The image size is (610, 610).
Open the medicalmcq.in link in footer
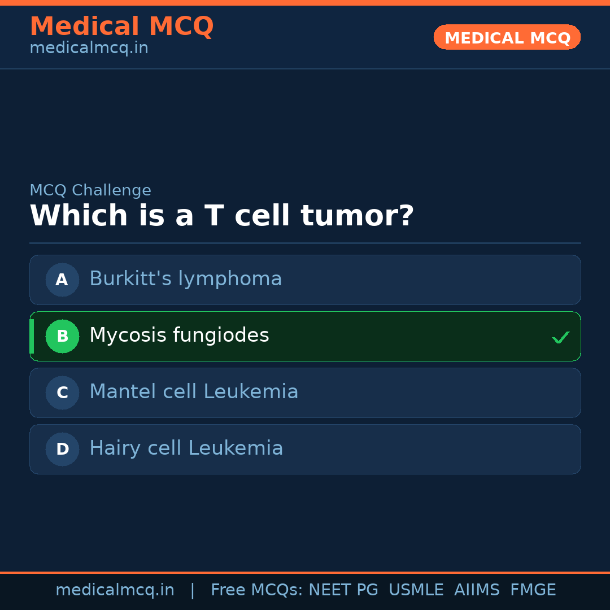point(115,590)
